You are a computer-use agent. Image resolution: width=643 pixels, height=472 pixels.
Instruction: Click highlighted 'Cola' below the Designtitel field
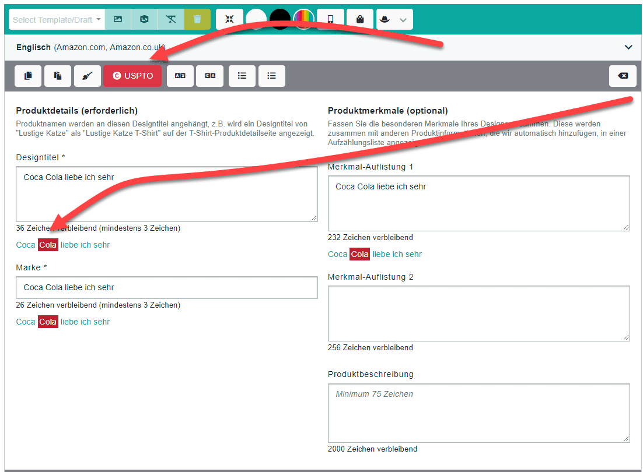click(x=48, y=245)
